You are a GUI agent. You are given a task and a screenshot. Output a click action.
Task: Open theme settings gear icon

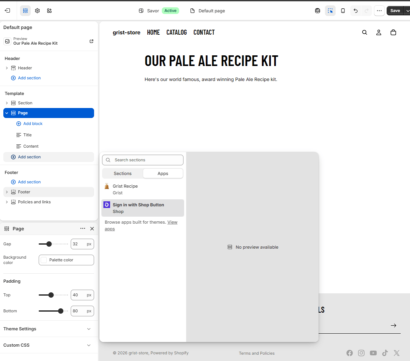coord(37,11)
